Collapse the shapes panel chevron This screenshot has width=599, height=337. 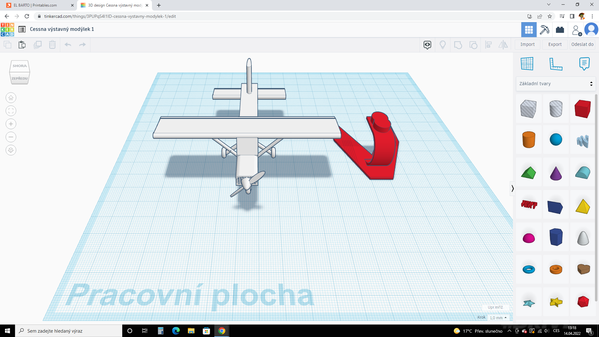513,188
